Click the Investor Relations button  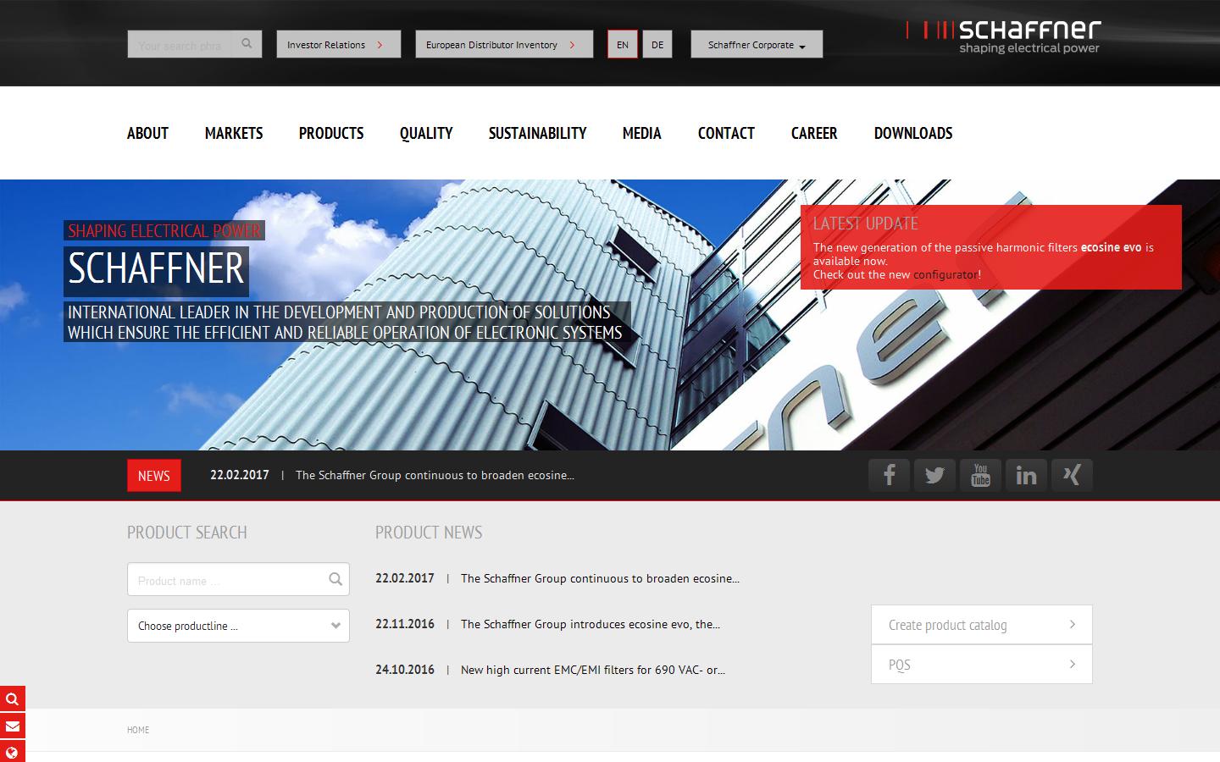click(338, 44)
